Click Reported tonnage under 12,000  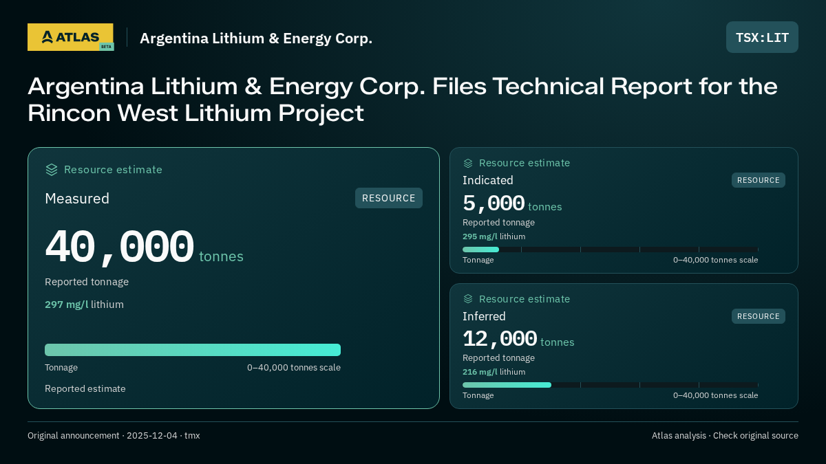498,358
